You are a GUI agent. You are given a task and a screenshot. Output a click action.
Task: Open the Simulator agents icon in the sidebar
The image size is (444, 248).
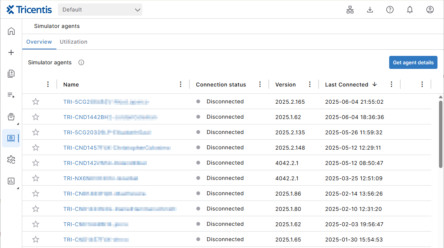pyautogui.click(x=11, y=138)
